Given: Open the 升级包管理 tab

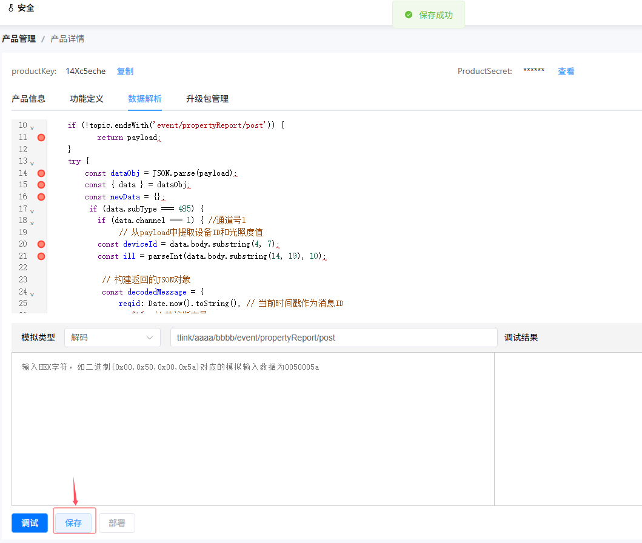Looking at the screenshot, I should (x=207, y=99).
